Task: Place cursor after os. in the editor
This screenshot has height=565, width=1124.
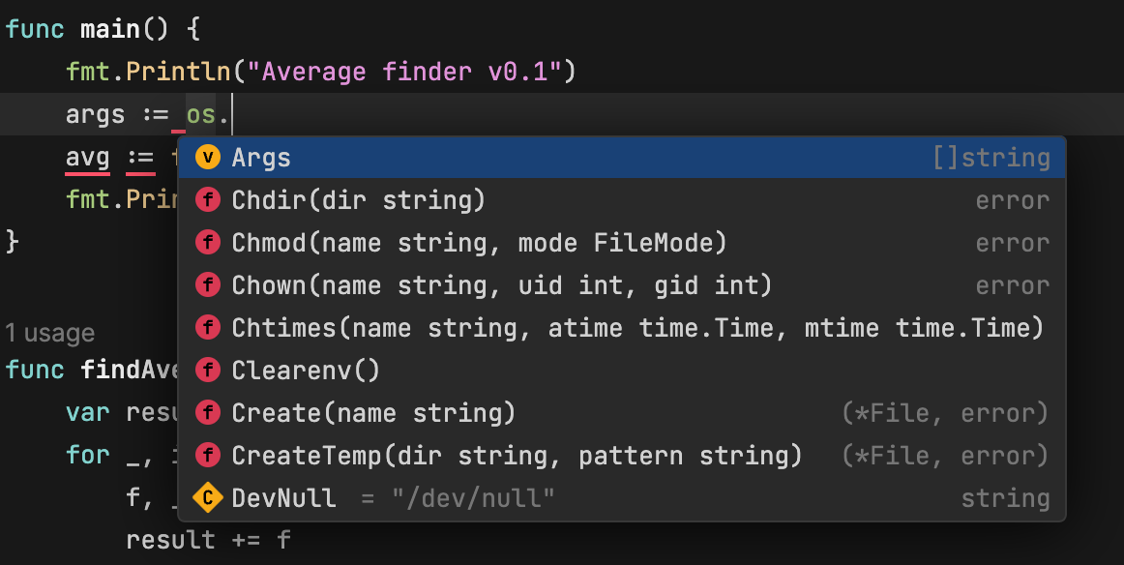Action: [x=232, y=114]
